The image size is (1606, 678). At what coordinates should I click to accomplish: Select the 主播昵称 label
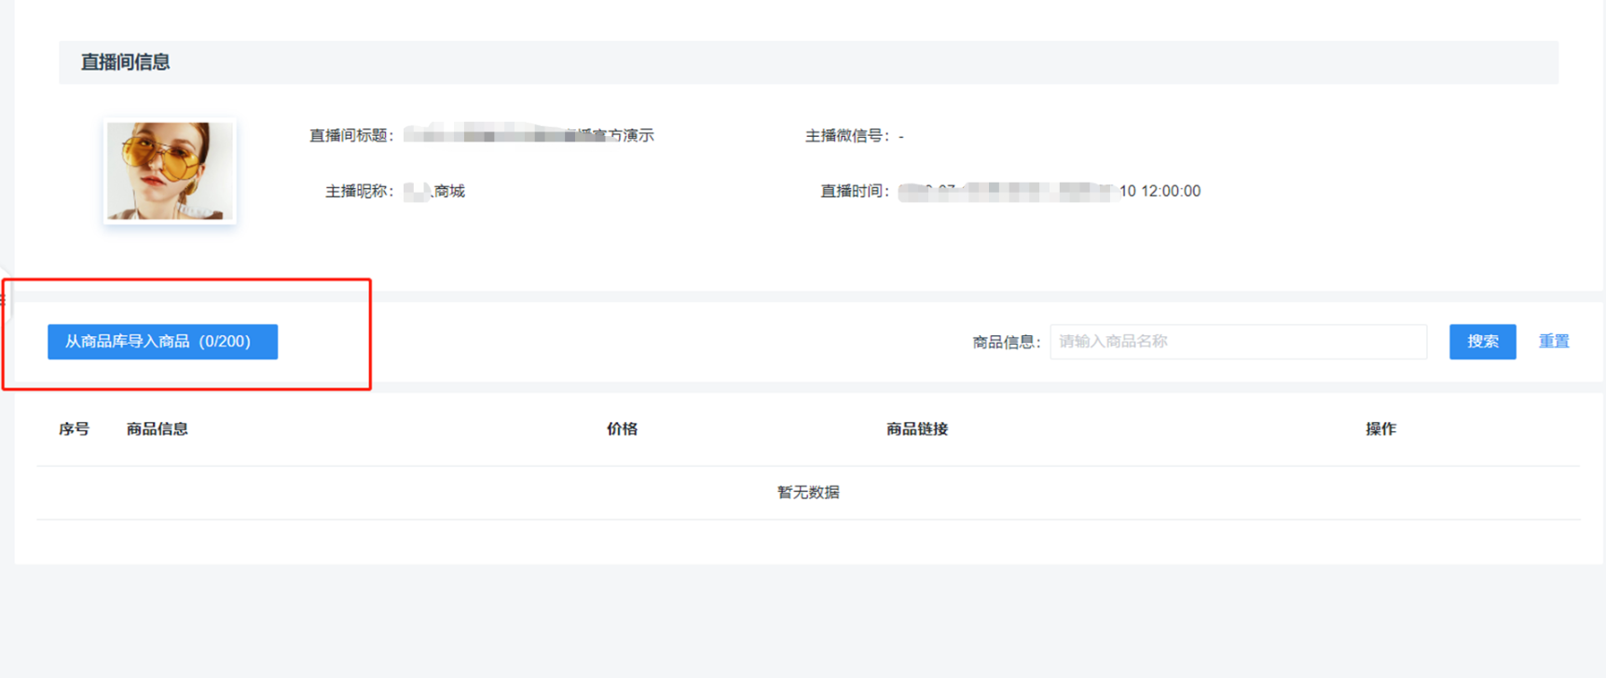click(x=359, y=192)
